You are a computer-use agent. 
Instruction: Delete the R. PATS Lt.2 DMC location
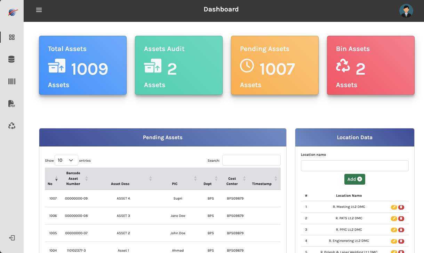coord(401,218)
